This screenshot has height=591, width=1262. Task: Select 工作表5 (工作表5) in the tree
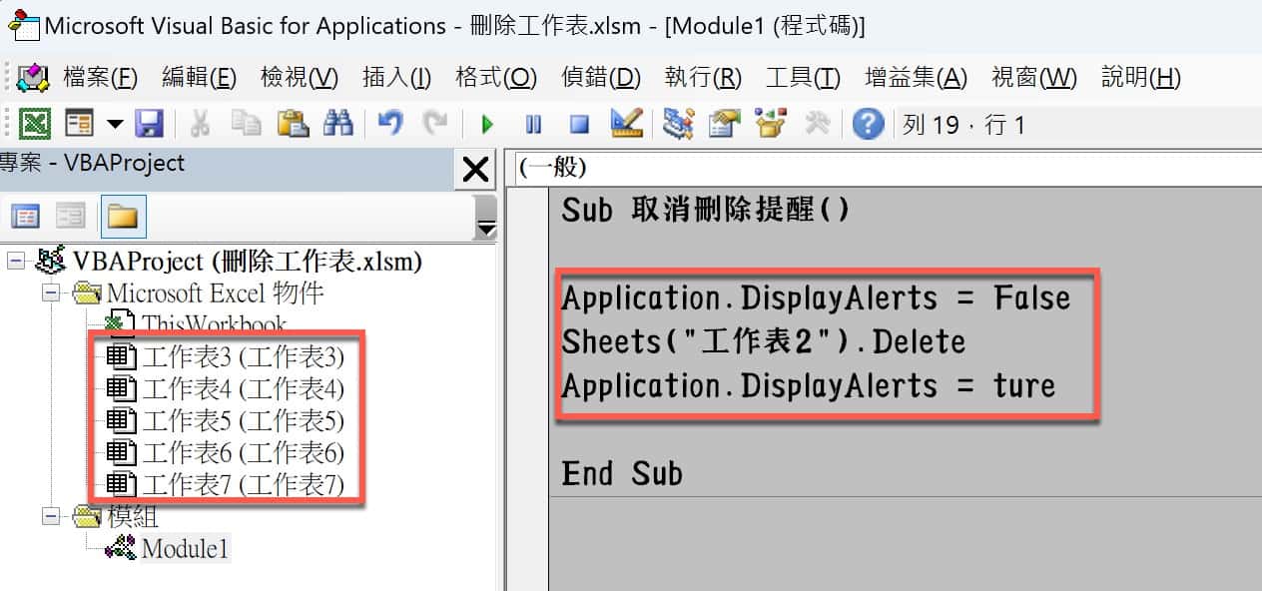pos(243,420)
